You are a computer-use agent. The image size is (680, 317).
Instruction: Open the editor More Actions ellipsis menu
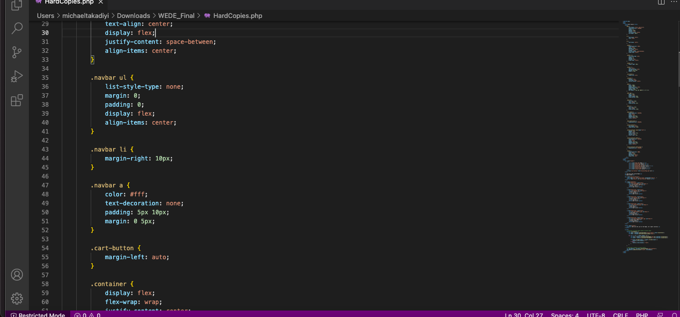674,2
